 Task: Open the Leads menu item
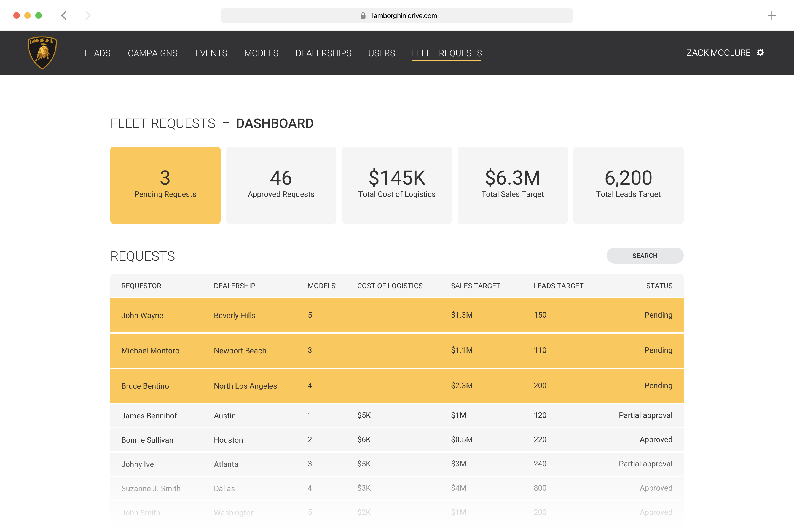97,53
